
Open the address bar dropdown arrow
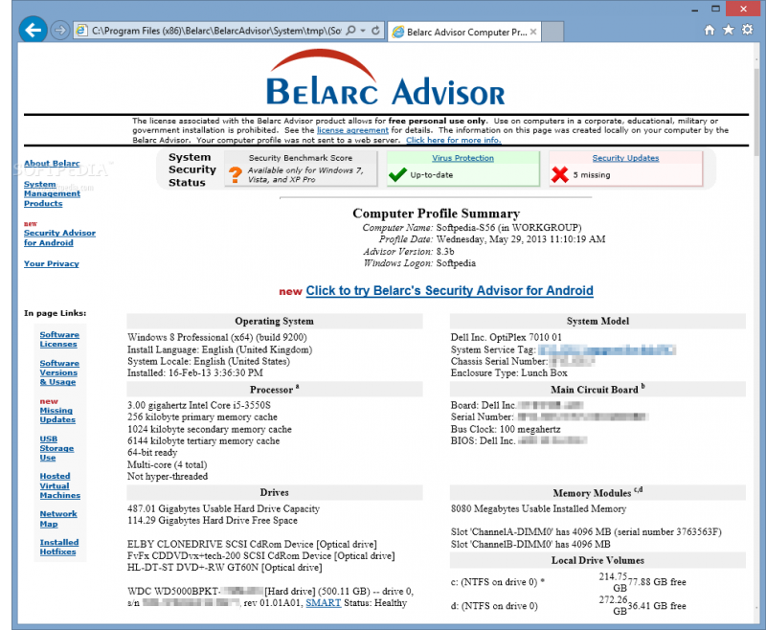coord(363,31)
